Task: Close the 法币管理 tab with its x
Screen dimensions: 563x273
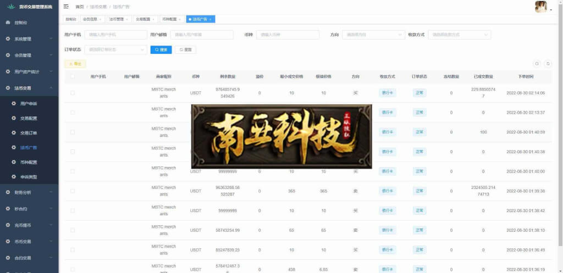Action: [x=127, y=19]
